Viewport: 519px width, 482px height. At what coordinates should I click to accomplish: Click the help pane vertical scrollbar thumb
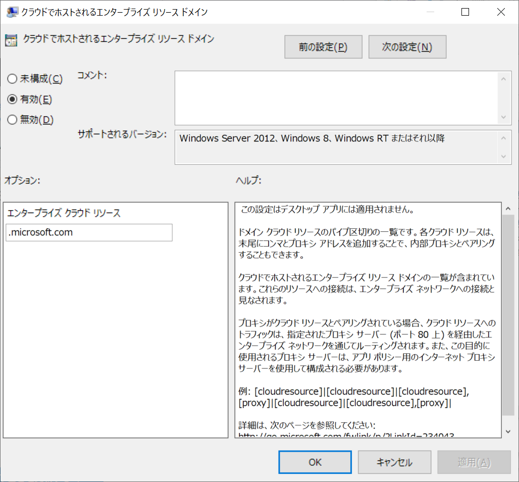pyautogui.click(x=508, y=315)
